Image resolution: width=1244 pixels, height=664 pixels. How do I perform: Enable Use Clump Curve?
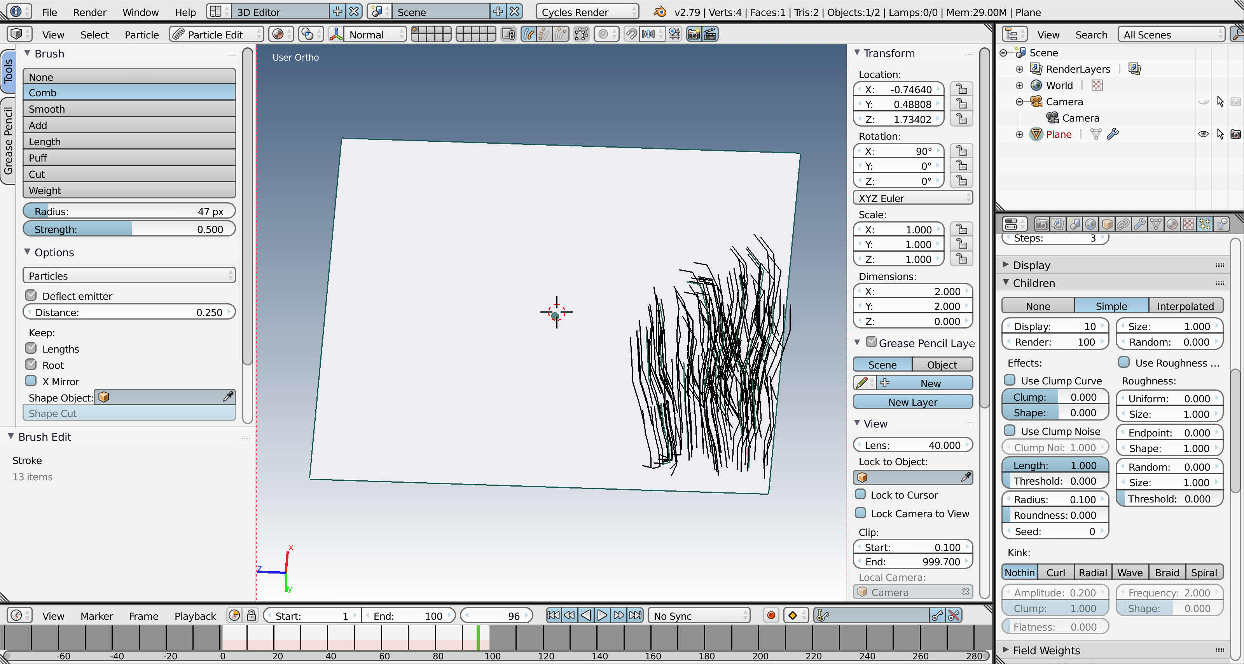click(x=1010, y=380)
